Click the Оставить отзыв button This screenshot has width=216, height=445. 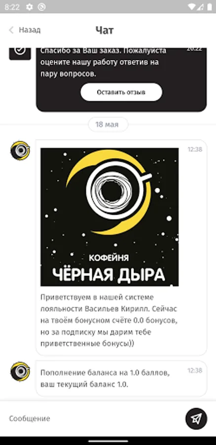pos(121,92)
